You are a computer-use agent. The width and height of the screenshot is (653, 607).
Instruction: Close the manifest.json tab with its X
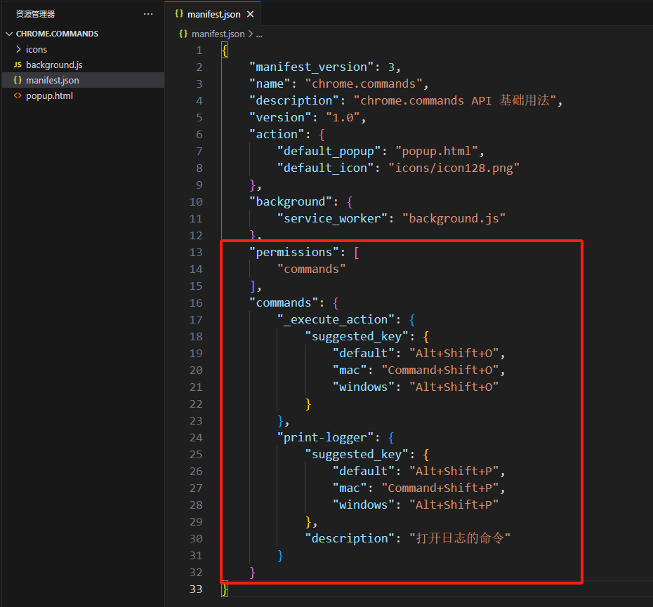pos(250,13)
